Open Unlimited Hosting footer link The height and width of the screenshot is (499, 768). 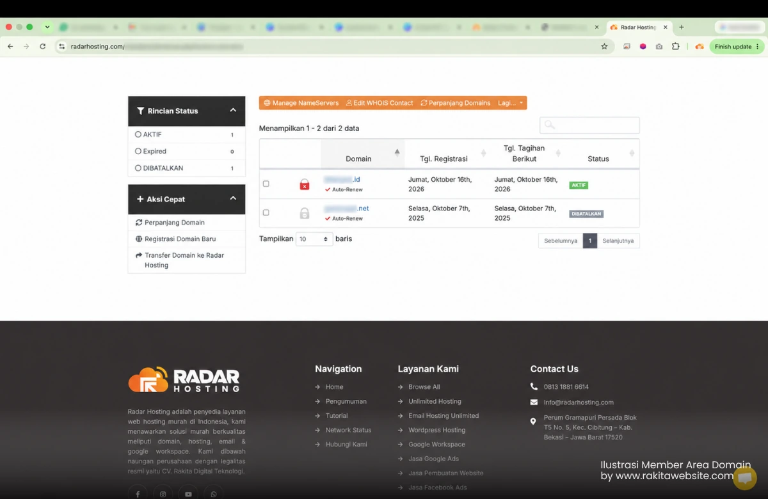pos(435,402)
